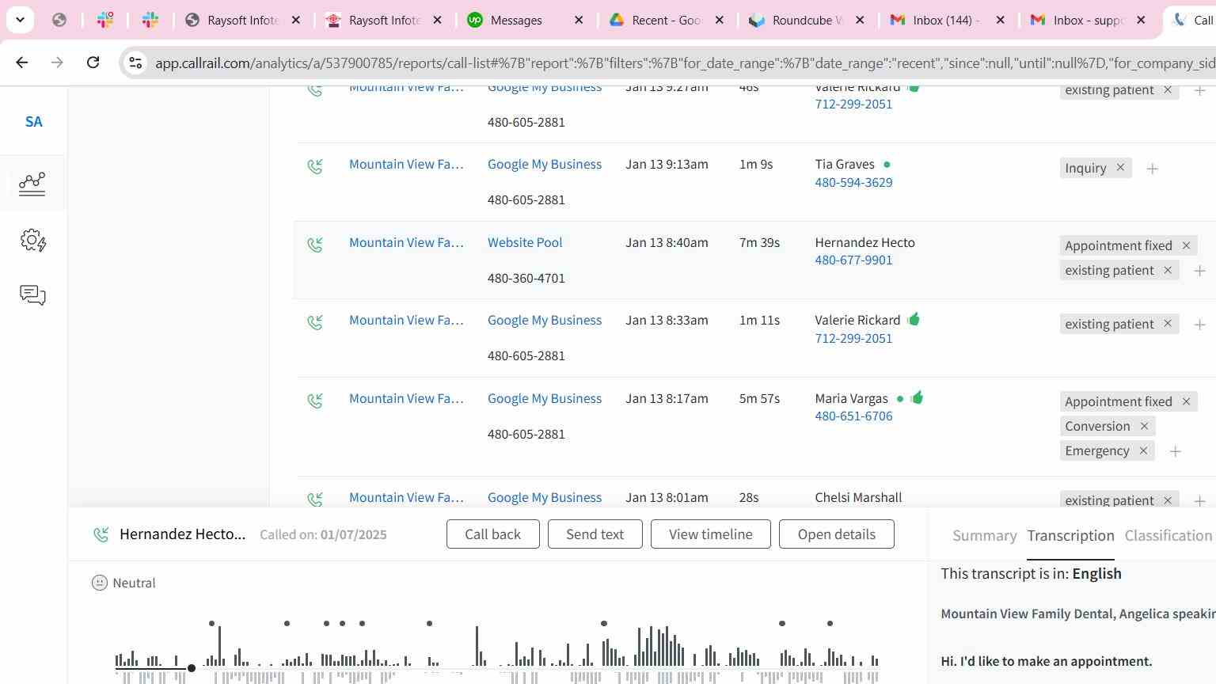
Task: Remove the Inquiry tag
Action: 1120,168
